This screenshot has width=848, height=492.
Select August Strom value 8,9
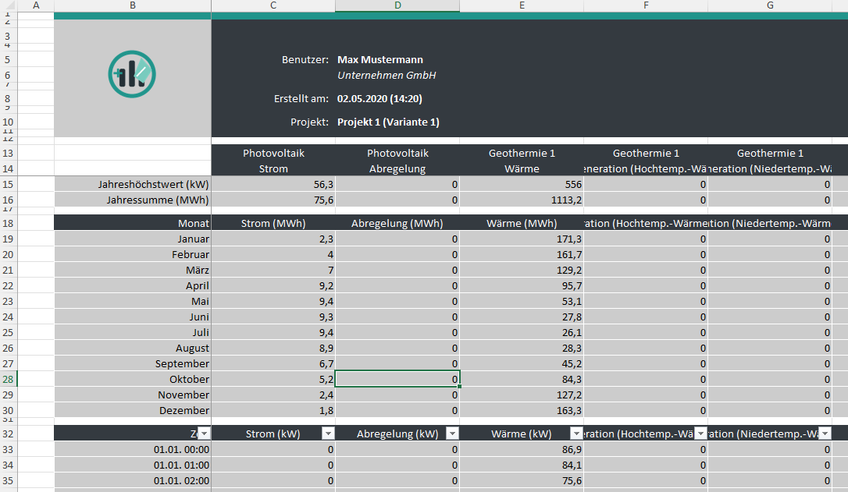273,349
